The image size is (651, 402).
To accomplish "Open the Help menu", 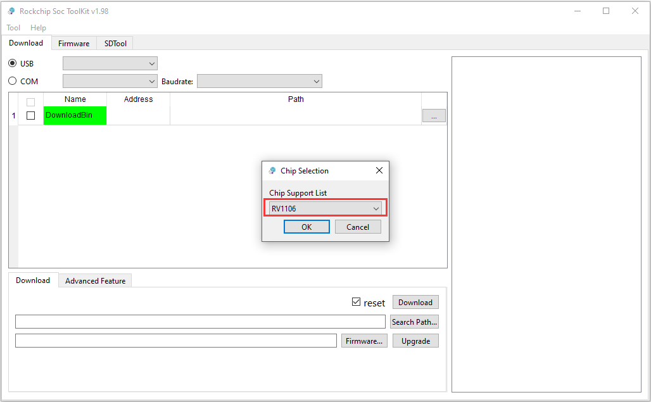I will [x=38, y=27].
